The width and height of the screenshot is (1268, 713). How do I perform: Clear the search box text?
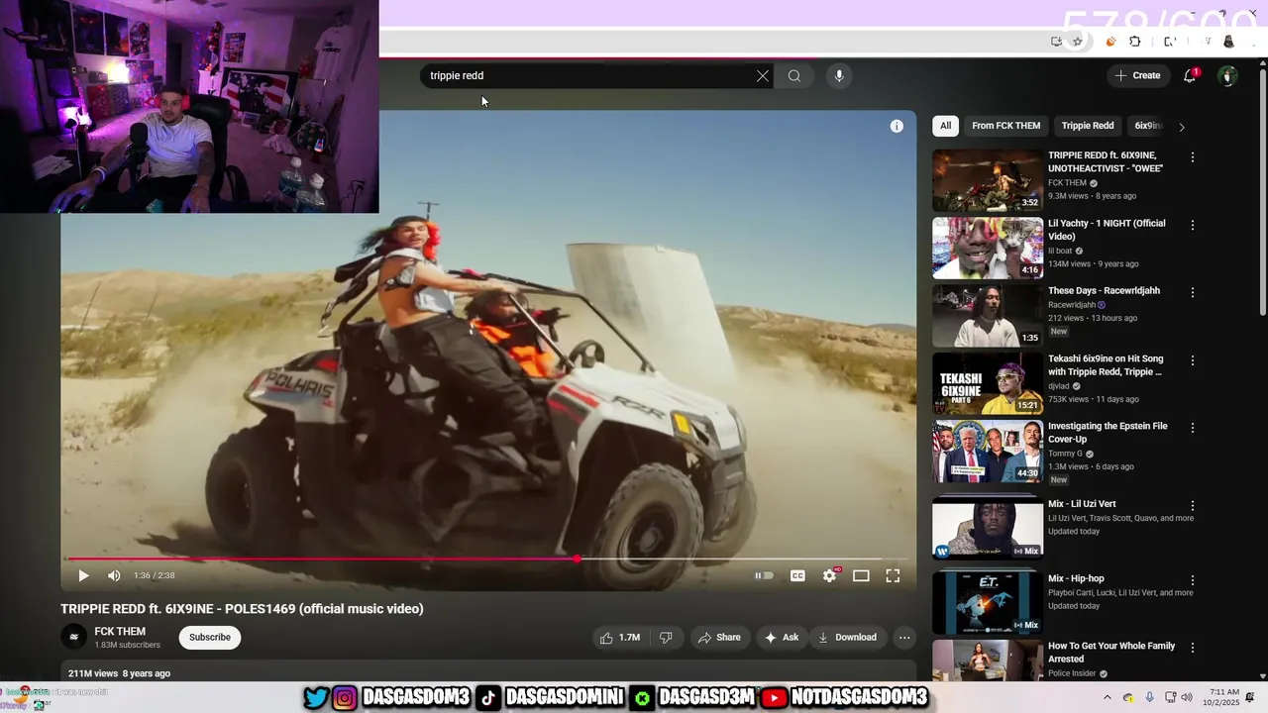(x=763, y=75)
